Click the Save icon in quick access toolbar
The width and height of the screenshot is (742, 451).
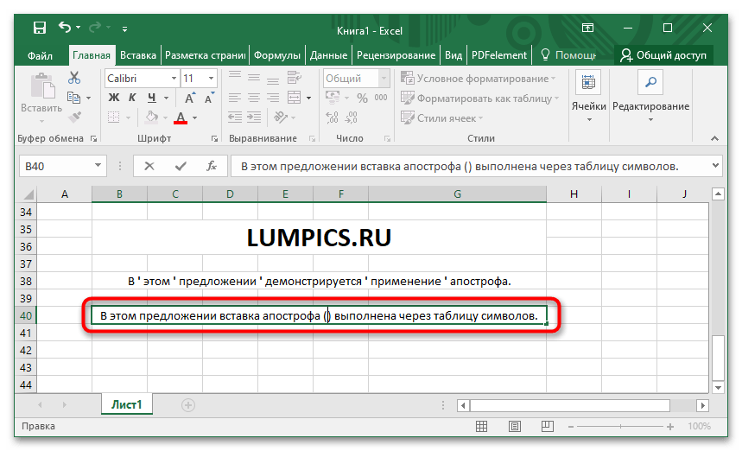click(40, 28)
